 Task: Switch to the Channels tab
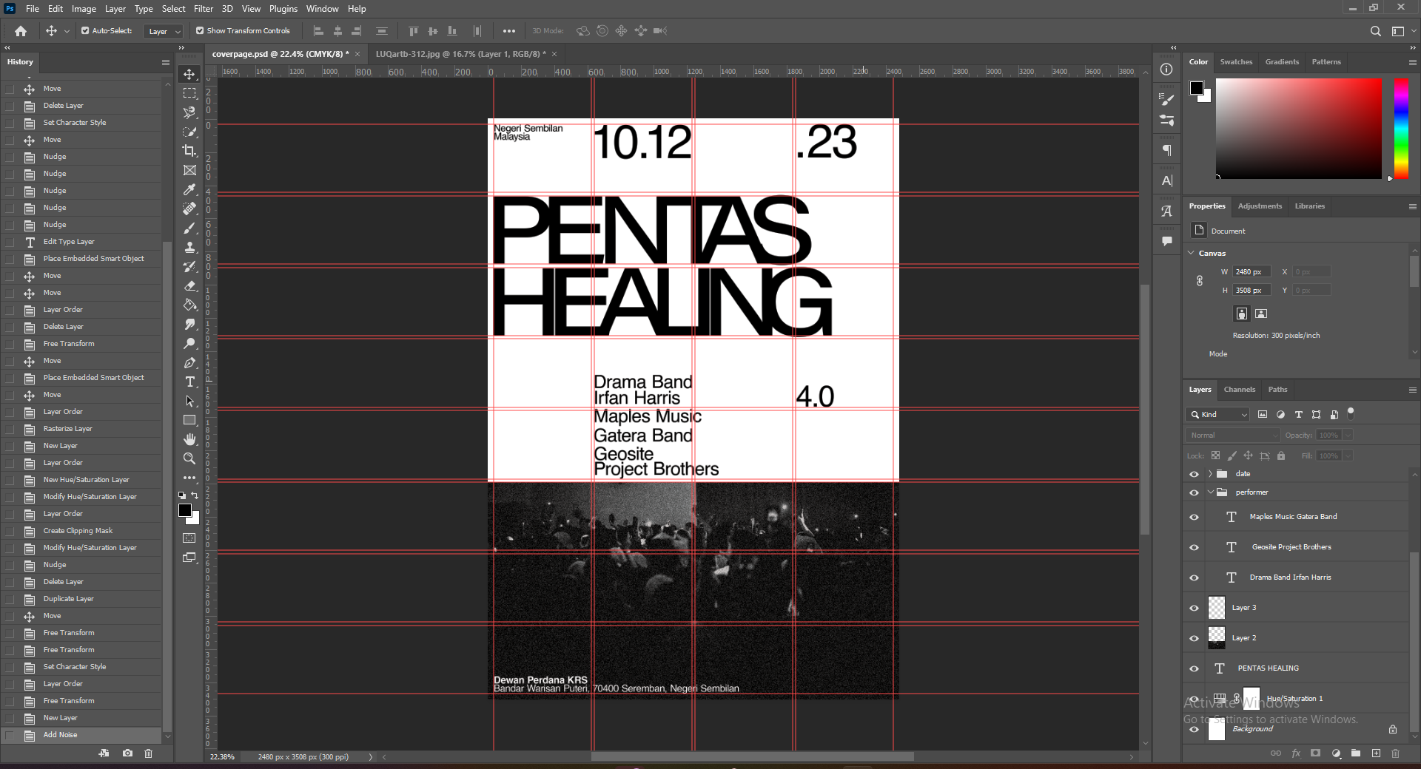(x=1240, y=390)
